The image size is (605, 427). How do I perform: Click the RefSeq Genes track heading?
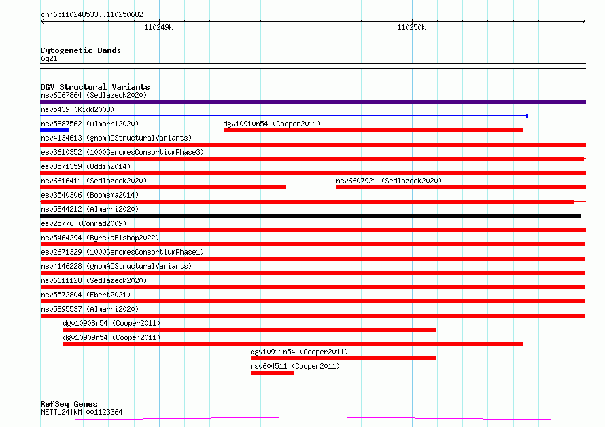pyautogui.click(x=69, y=404)
